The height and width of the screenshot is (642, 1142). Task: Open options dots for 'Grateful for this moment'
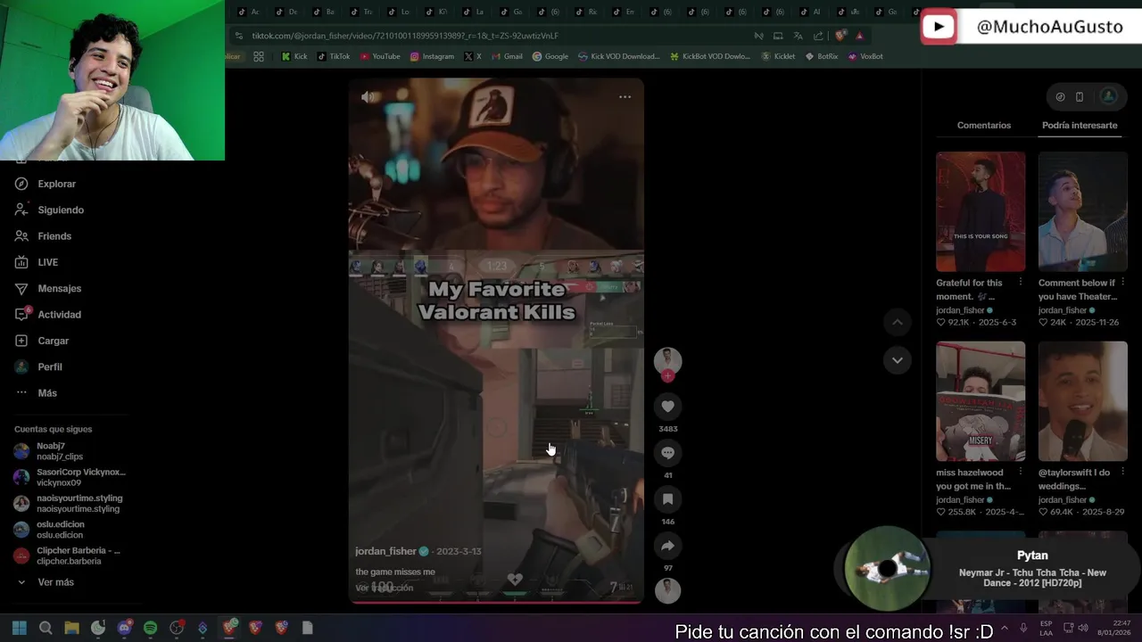(x=1021, y=283)
